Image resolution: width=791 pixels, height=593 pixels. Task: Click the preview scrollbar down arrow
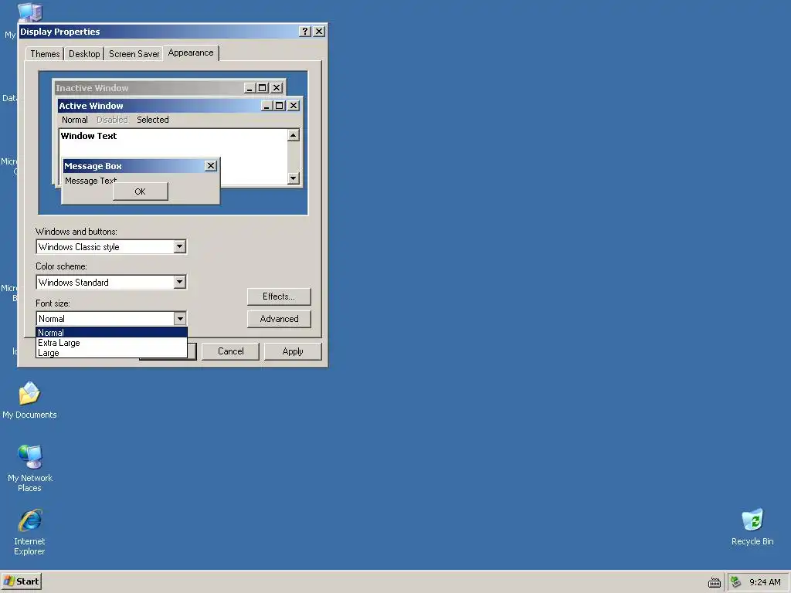pyautogui.click(x=293, y=178)
